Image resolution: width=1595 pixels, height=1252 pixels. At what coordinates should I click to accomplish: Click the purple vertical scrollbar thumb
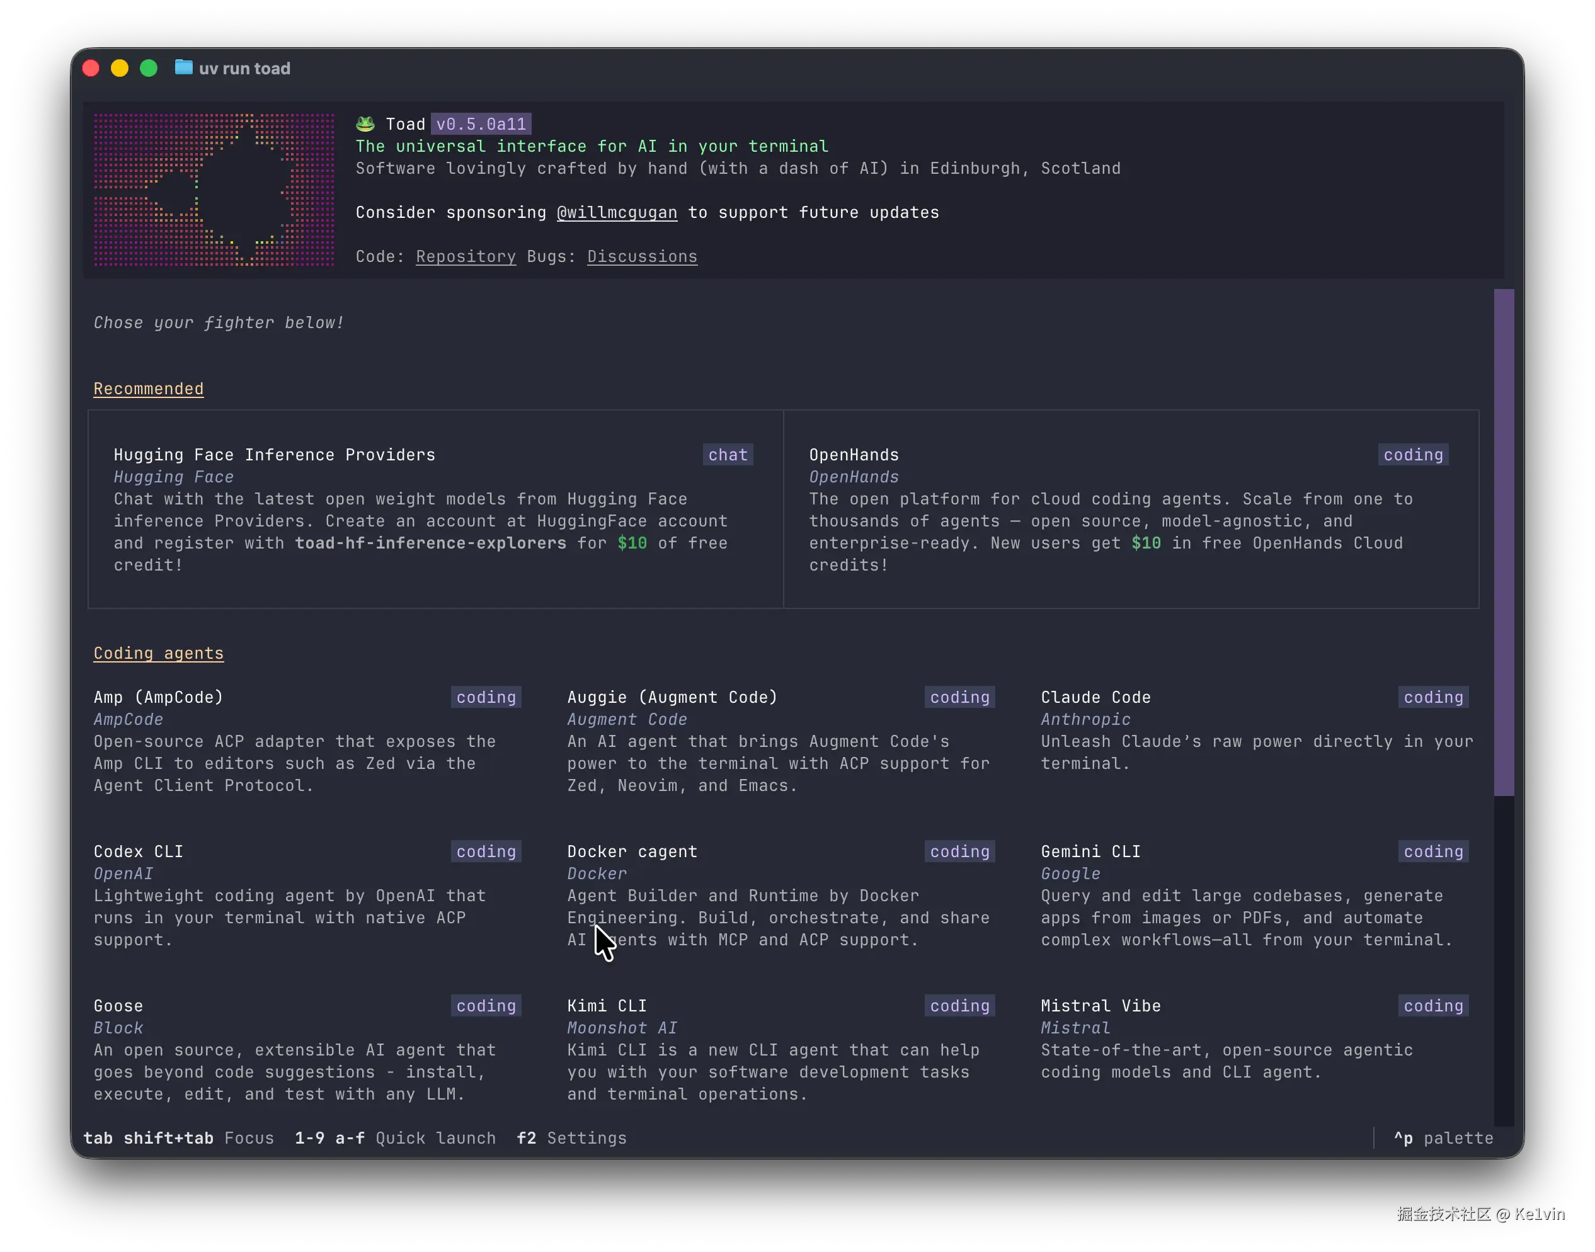pyautogui.click(x=1504, y=542)
